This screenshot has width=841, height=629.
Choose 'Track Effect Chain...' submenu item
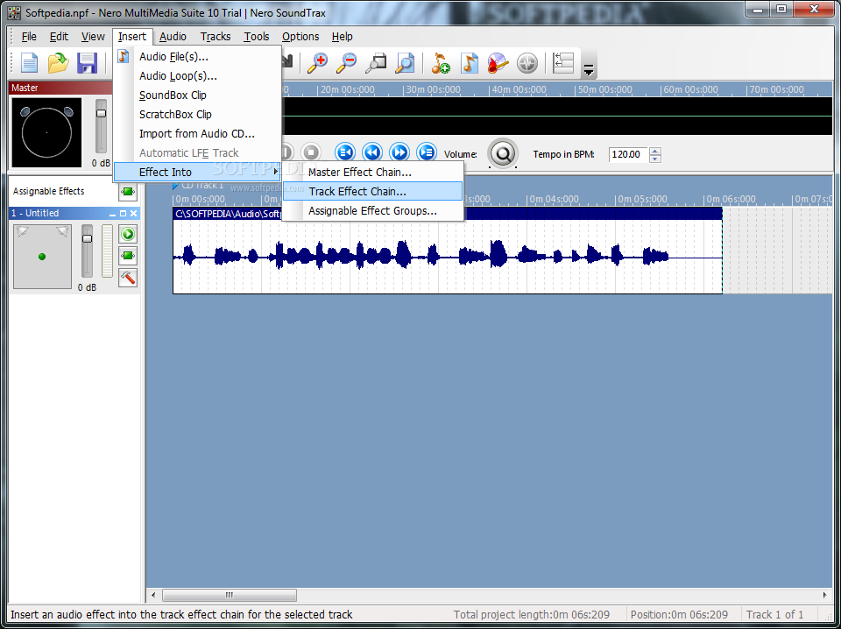coord(373,192)
